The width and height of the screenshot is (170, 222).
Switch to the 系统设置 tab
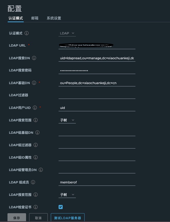54,18
